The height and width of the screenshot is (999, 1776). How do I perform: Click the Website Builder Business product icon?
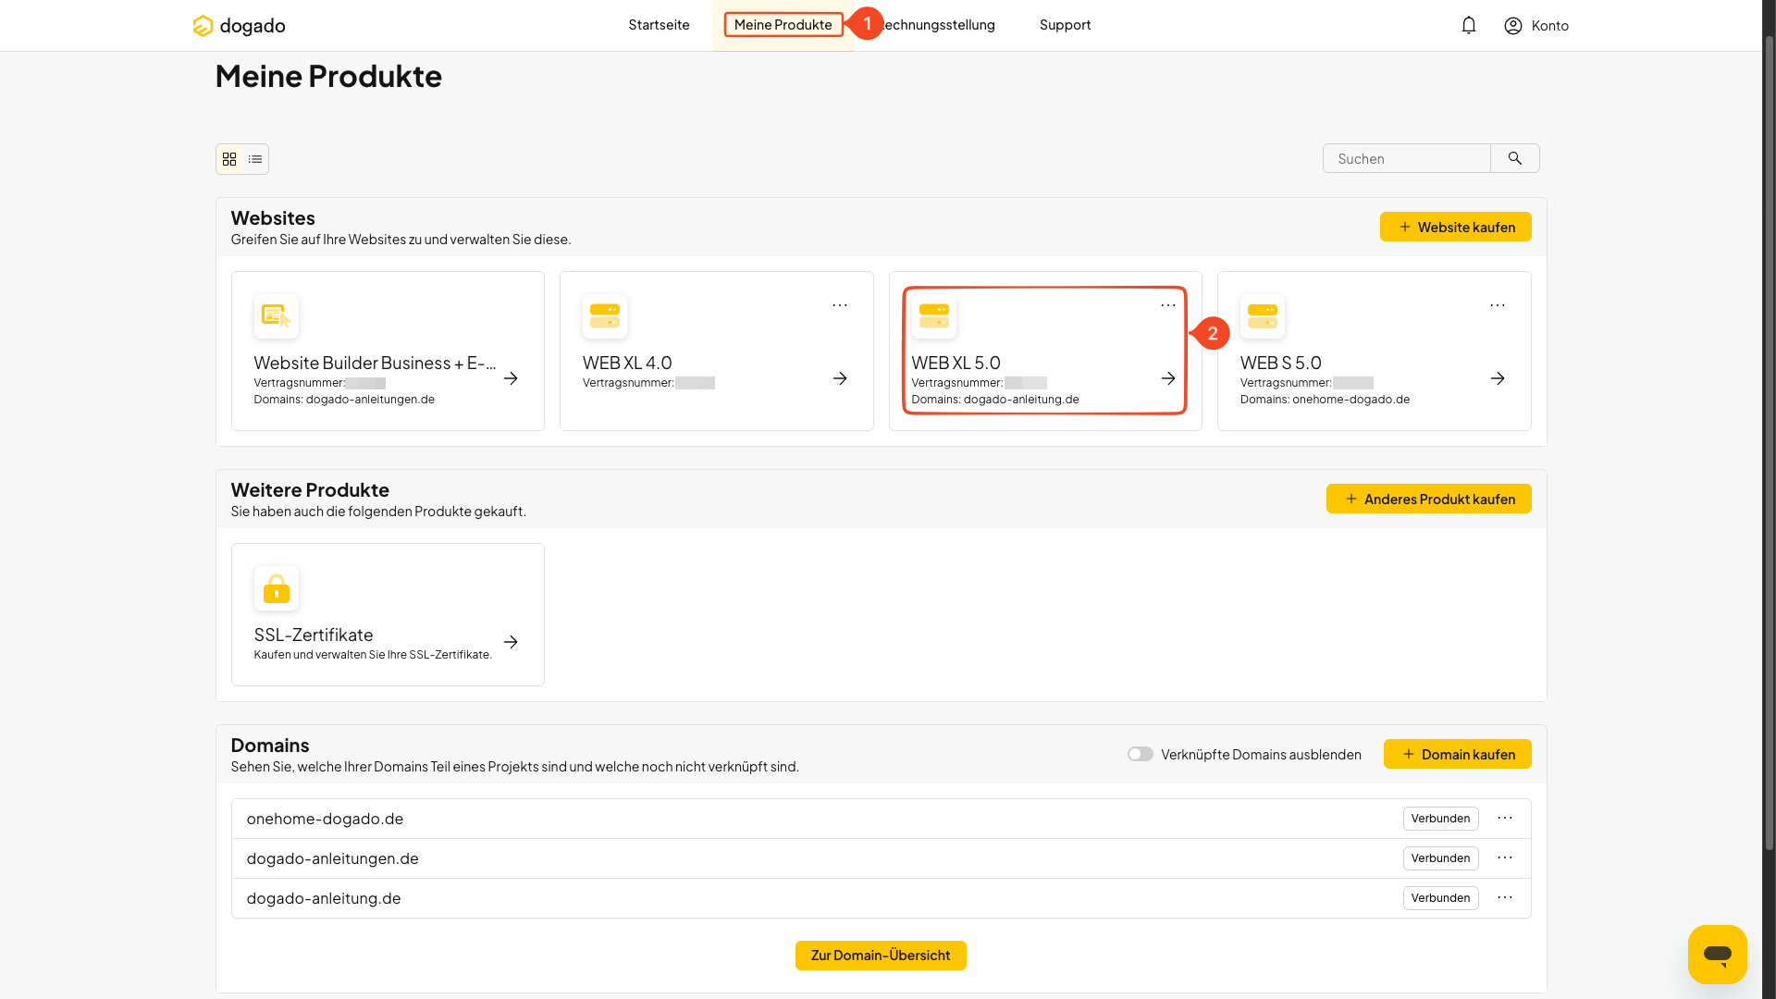click(277, 316)
